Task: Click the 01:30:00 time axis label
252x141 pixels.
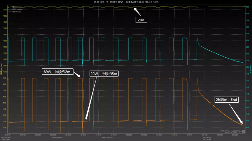Action: coord(144,135)
